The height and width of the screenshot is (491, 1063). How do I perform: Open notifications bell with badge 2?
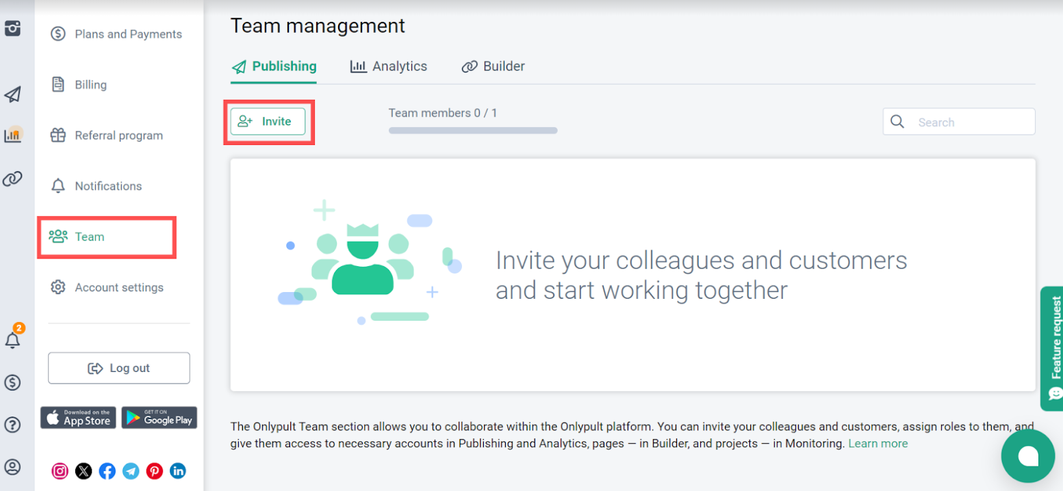[x=12, y=340]
